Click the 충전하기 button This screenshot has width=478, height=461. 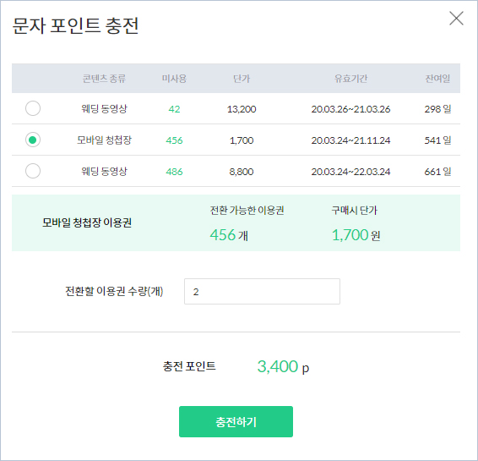(x=236, y=421)
